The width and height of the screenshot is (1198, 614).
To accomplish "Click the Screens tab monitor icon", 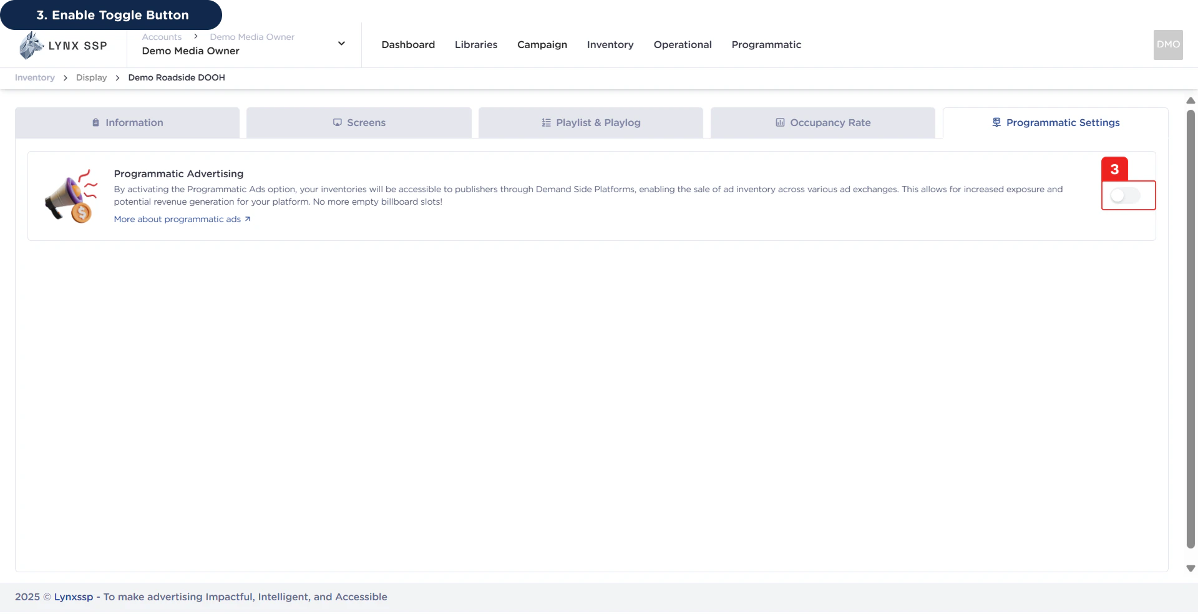I will click(x=338, y=123).
